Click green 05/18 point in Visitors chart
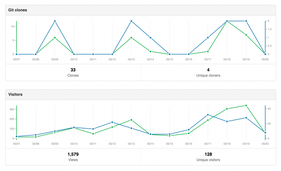This screenshot has width=281, height=171. pyautogui.click(x=227, y=109)
